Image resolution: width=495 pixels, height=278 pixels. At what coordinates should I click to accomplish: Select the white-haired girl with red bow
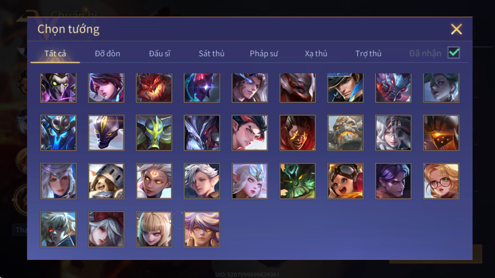pyautogui.click(x=106, y=229)
